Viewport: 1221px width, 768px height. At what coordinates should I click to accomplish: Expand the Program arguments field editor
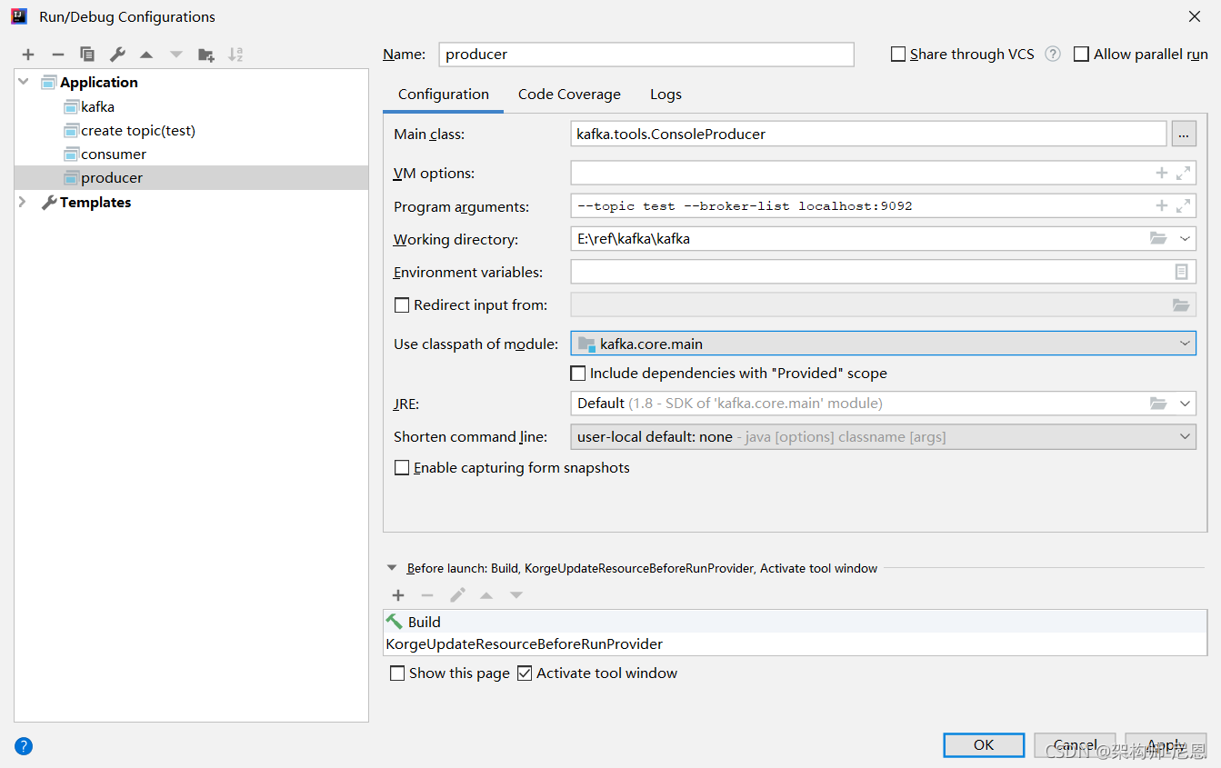click(1183, 206)
